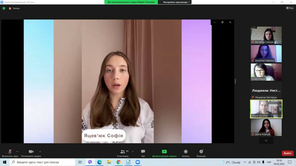The image size is (296, 166).
Task: Open the Participants panel icon
Action: [123, 152]
